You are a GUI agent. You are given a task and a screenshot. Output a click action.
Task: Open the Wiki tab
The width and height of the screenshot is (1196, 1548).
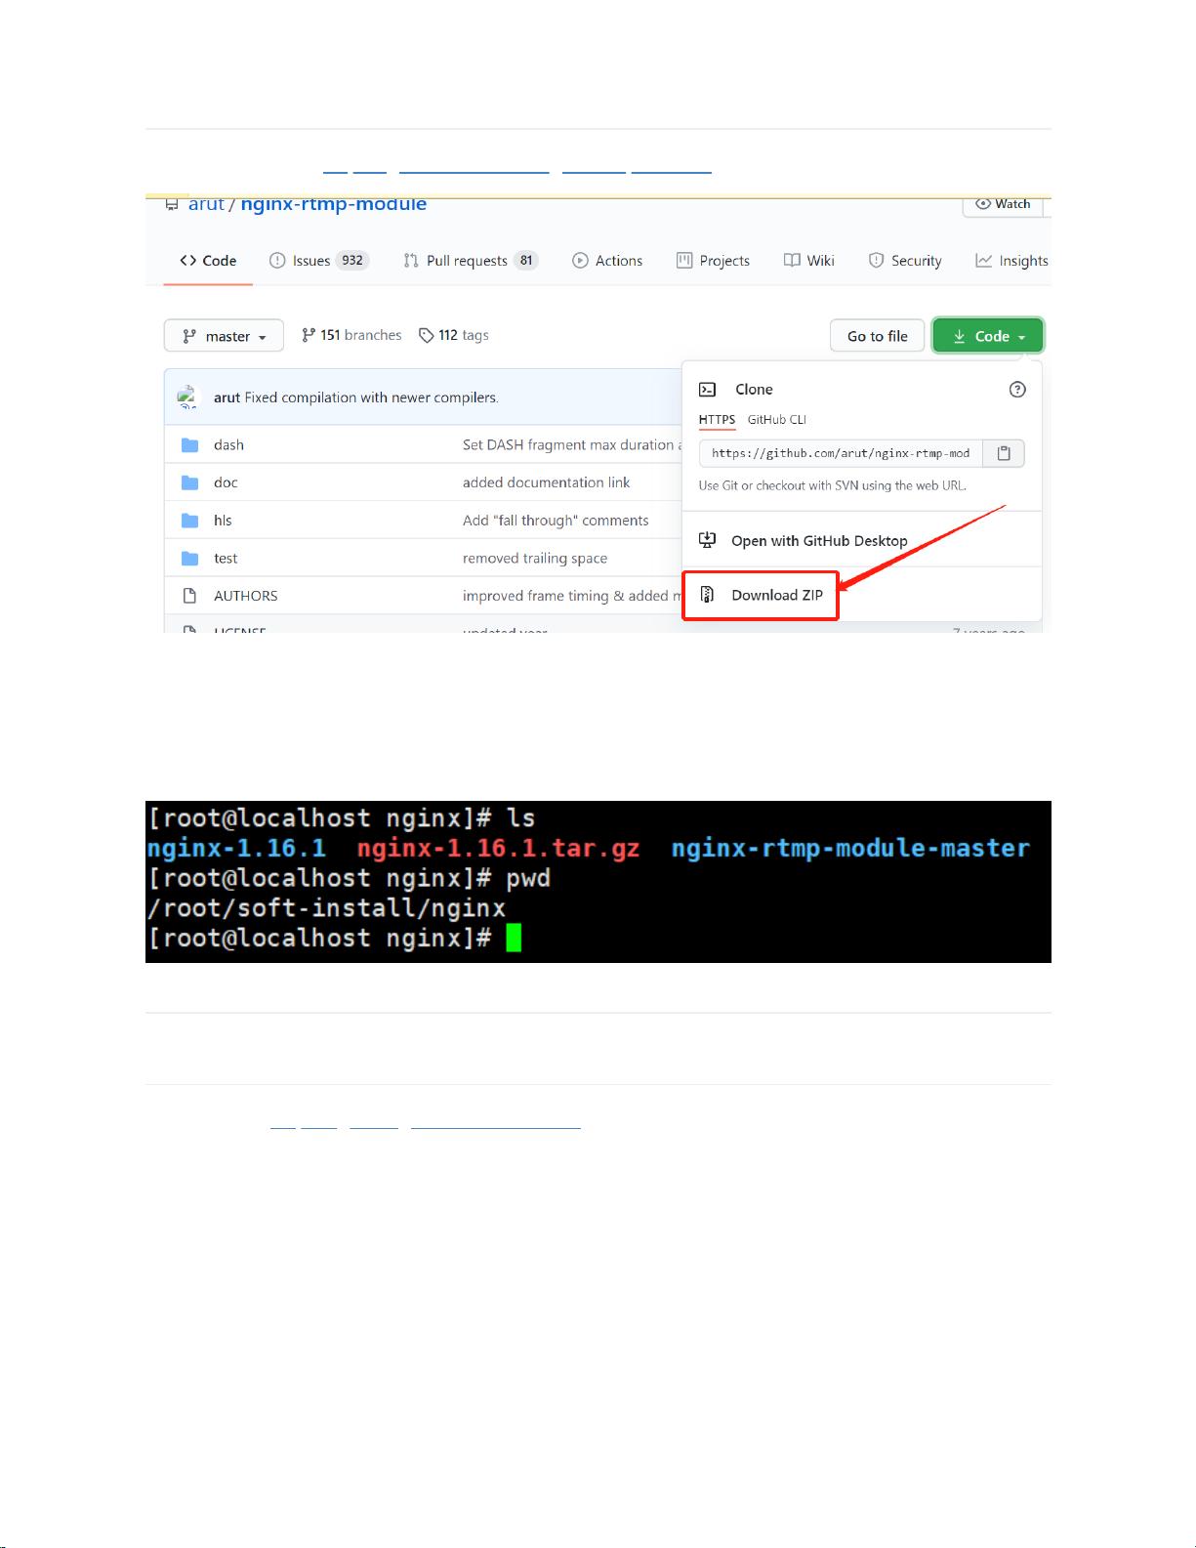click(809, 261)
